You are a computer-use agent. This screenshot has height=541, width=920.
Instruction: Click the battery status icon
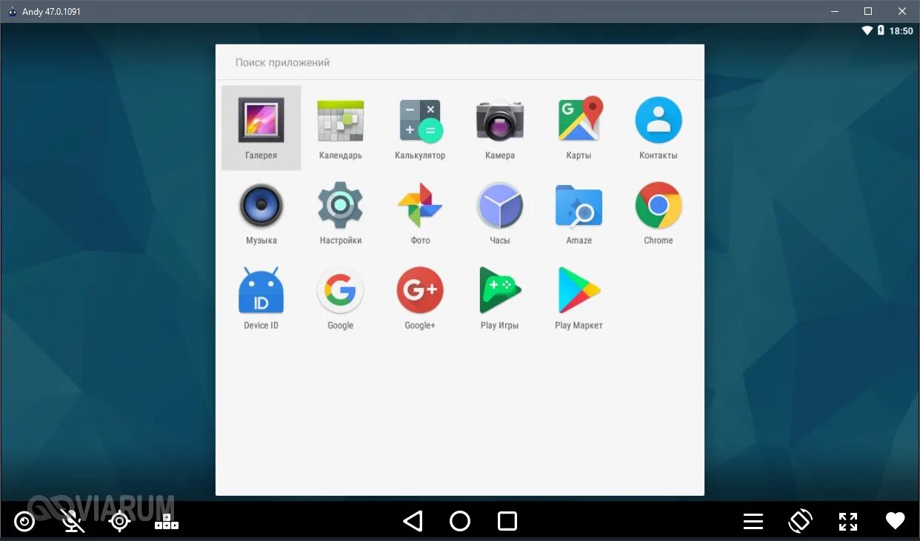click(x=881, y=31)
